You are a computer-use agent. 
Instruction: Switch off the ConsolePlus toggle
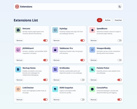coord(119,99)
